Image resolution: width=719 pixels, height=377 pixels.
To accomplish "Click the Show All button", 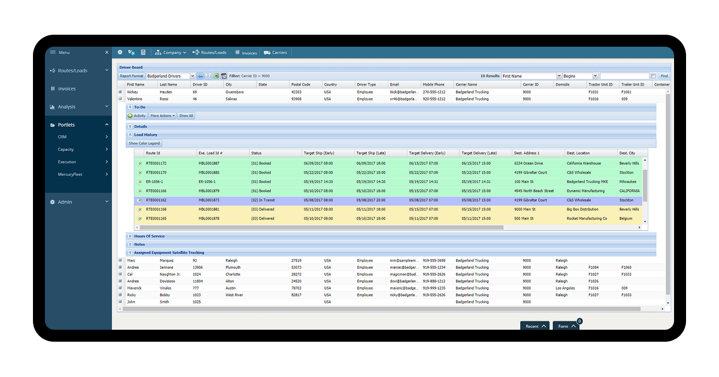I will coord(186,115).
